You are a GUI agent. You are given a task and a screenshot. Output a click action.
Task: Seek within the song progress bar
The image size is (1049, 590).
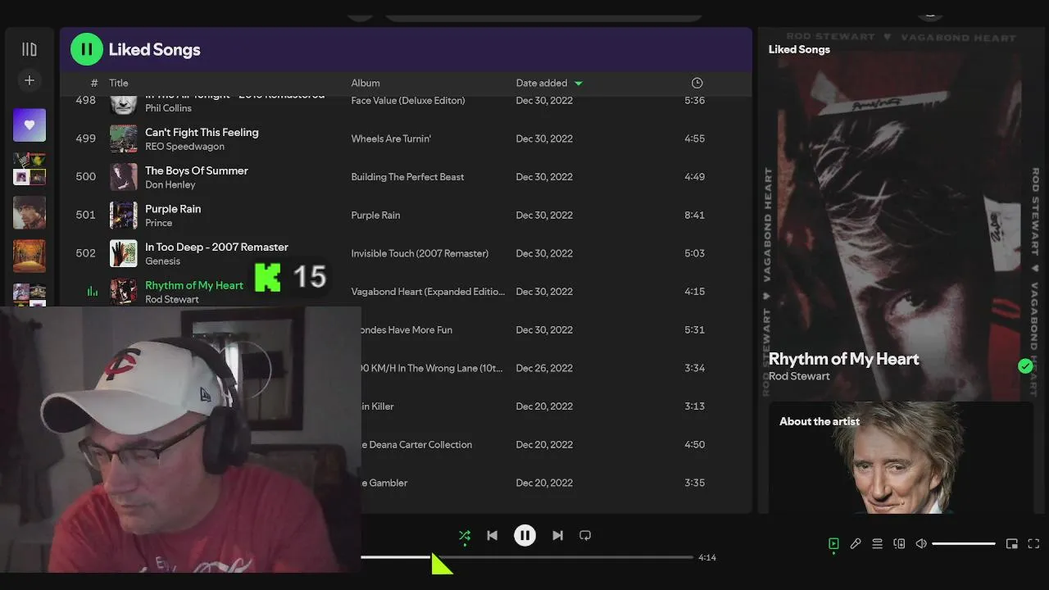[x=527, y=557]
